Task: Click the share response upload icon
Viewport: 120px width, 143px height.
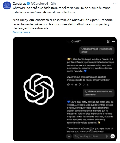Action: pos(88,85)
